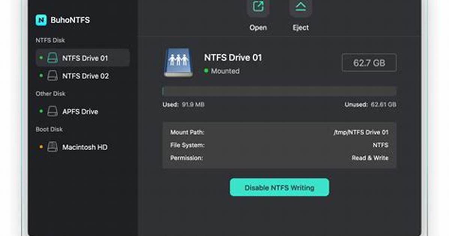This screenshot has height=236, width=449.
Task: Click the Mounted status text
Action: tap(225, 71)
